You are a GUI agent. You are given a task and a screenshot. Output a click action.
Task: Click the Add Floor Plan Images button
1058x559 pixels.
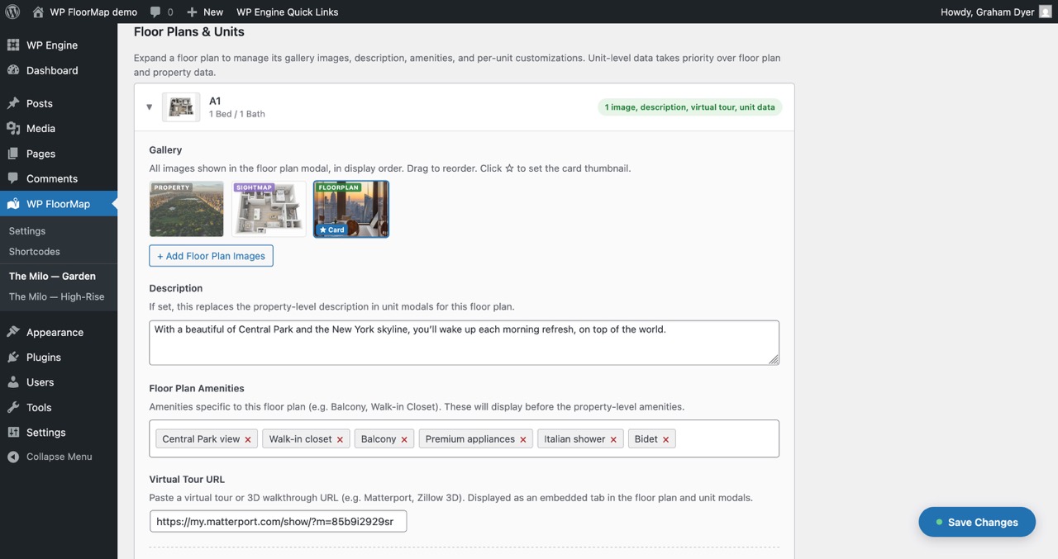[211, 256]
